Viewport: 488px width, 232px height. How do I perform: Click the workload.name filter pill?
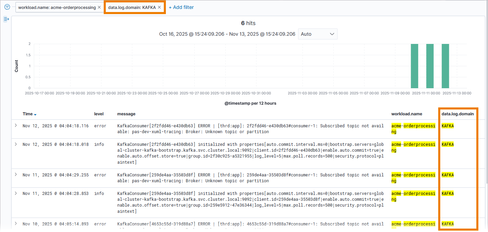coord(57,7)
